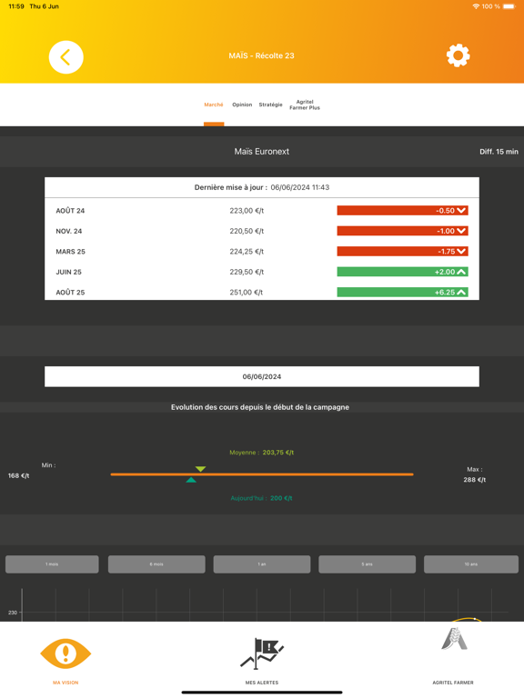Tap the back arrow button

coord(65,57)
